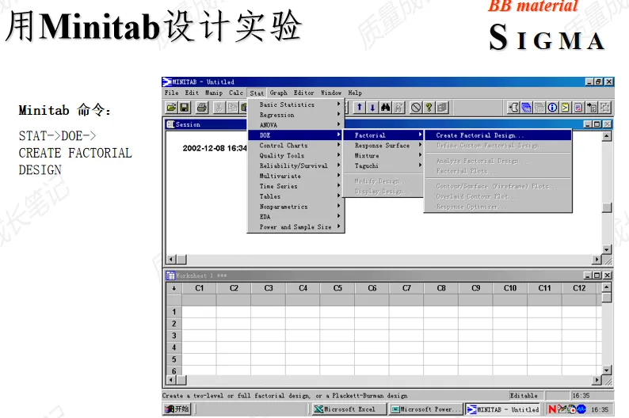The image size is (629, 418).
Task: Open the Graph menu
Action: pyautogui.click(x=278, y=93)
